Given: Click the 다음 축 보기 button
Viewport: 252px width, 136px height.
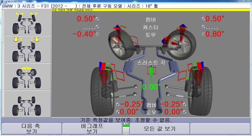Looking at the screenshot, I should (32, 129).
